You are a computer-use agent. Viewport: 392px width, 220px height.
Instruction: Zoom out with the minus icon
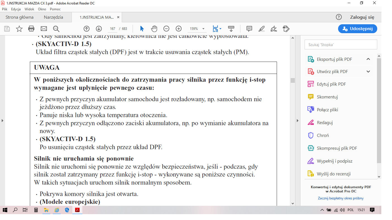[166, 29]
